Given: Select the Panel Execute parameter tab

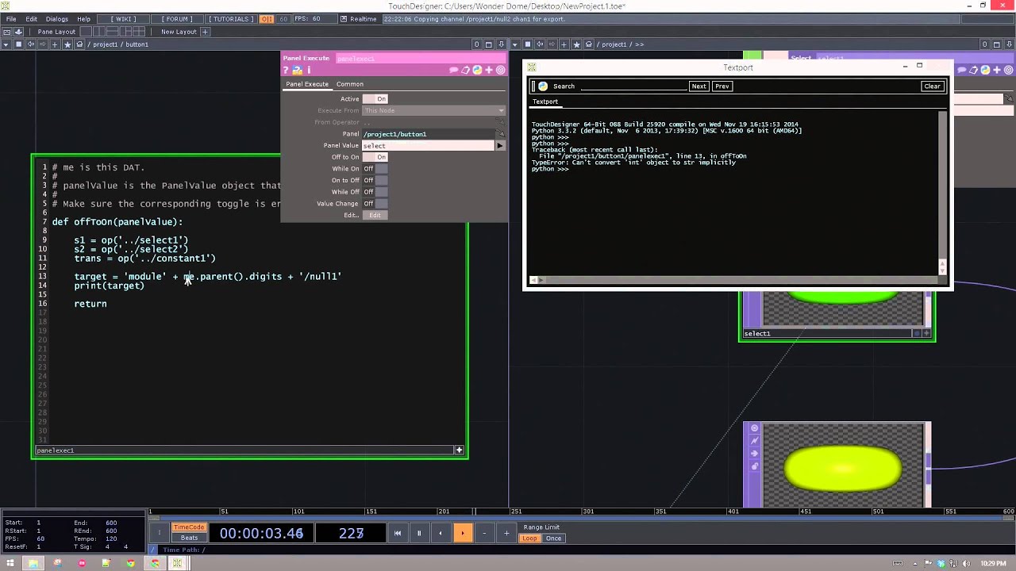Looking at the screenshot, I should [x=307, y=84].
